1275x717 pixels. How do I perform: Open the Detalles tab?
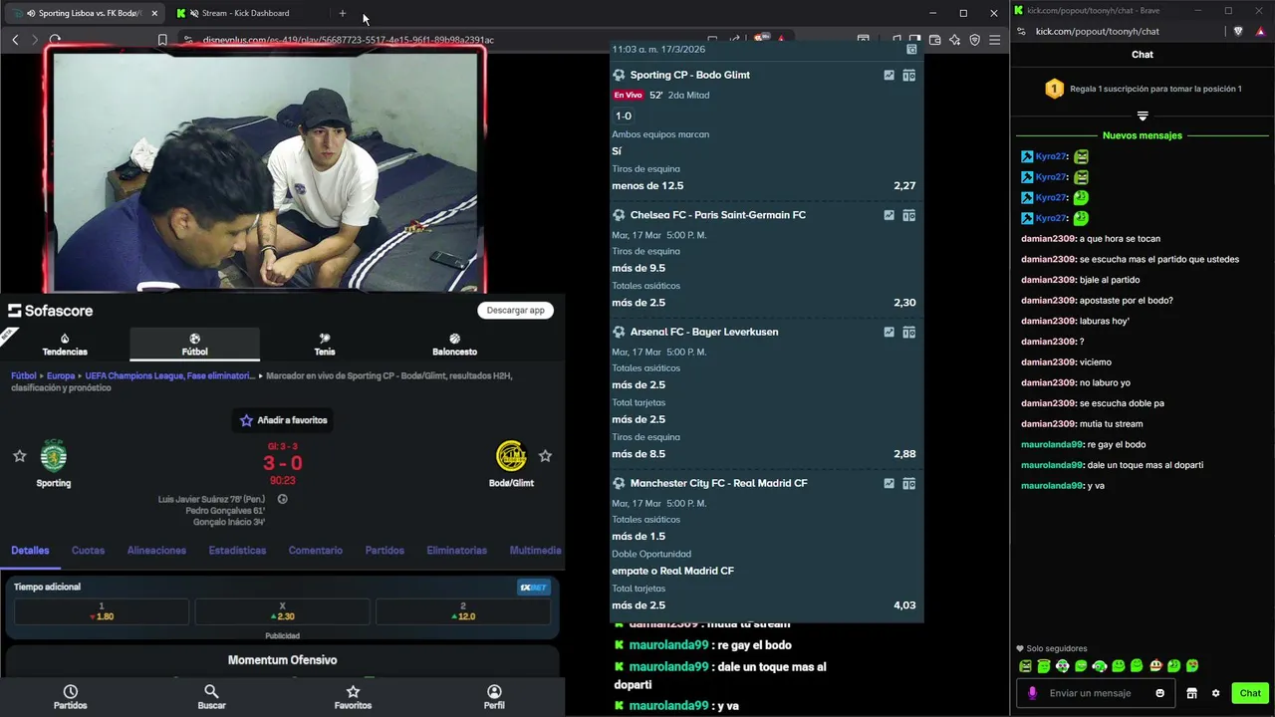(x=30, y=550)
